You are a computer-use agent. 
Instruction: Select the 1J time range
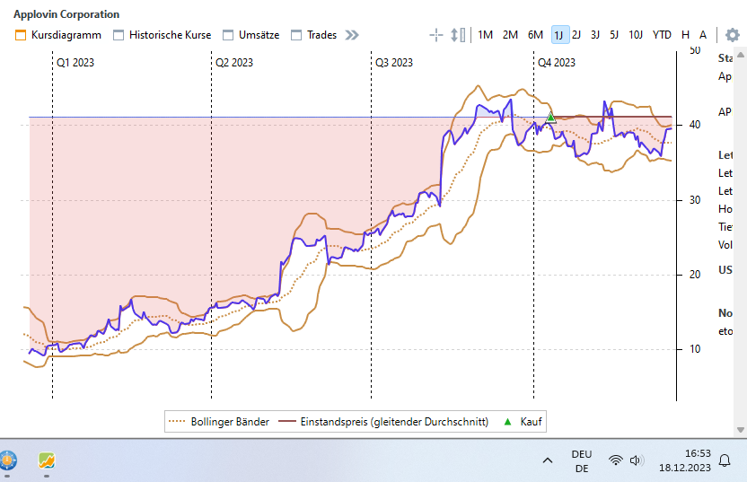(x=559, y=35)
